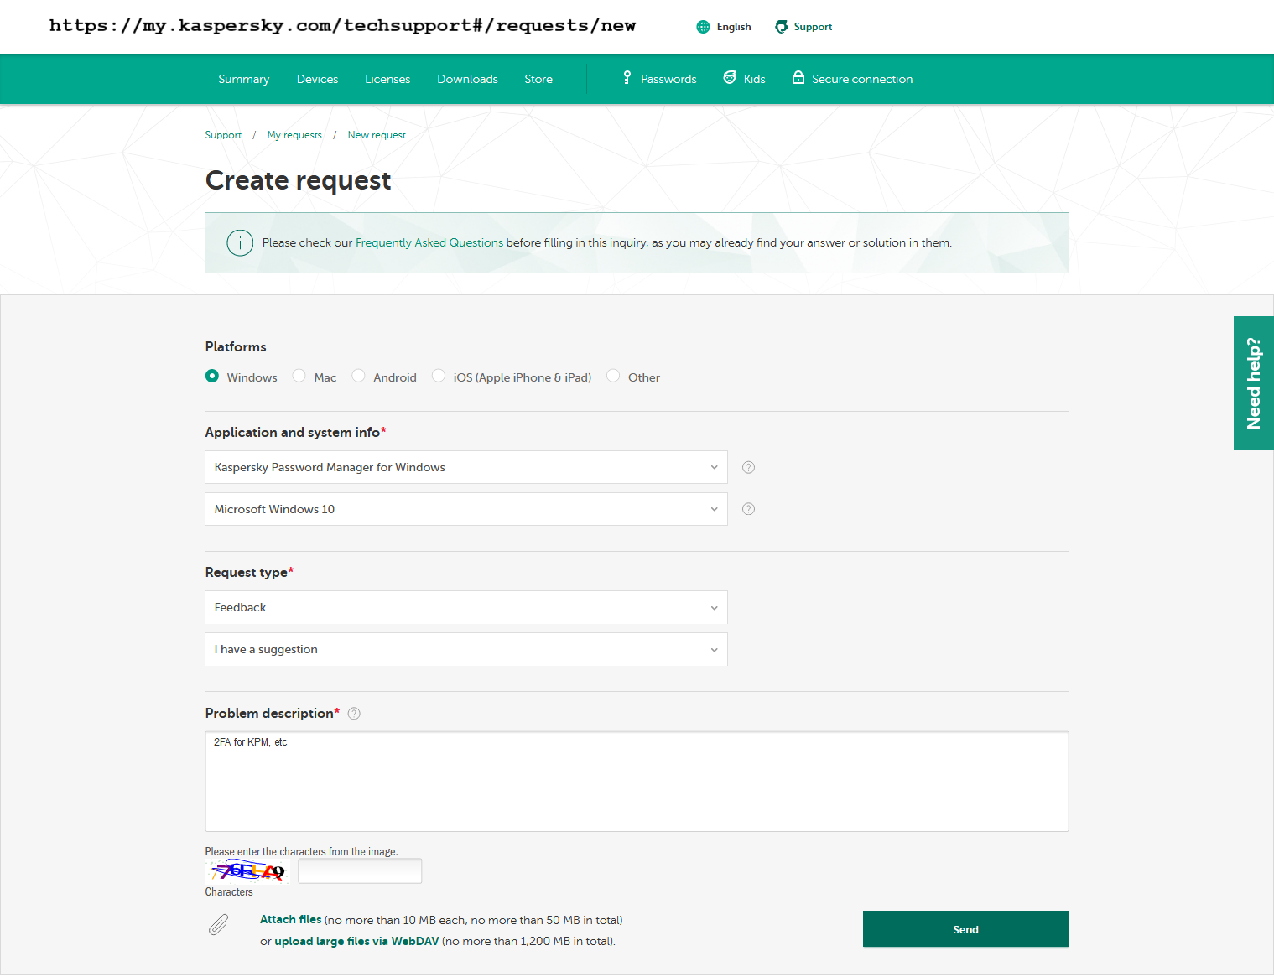The height and width of the screenshot is (977, 1274).
Task: Open the Passwords menu item
Action: coord(668,79)
